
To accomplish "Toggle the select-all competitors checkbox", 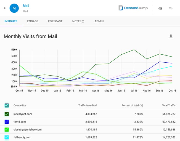I will [7, 105].
